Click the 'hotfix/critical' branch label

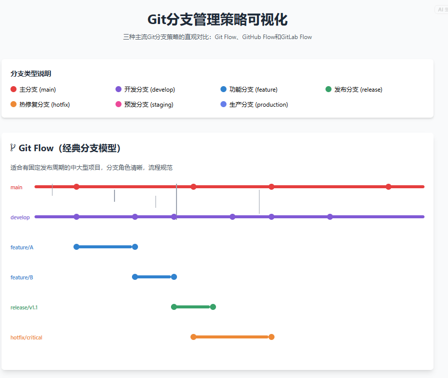[26, 337]
